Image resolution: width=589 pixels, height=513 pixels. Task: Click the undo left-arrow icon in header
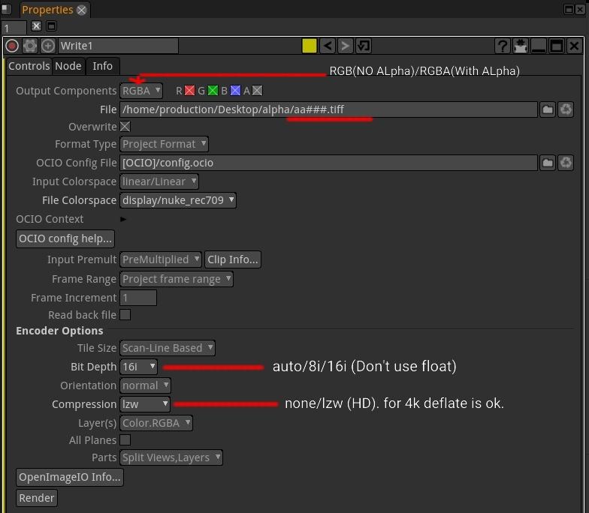tap(328, 46)
